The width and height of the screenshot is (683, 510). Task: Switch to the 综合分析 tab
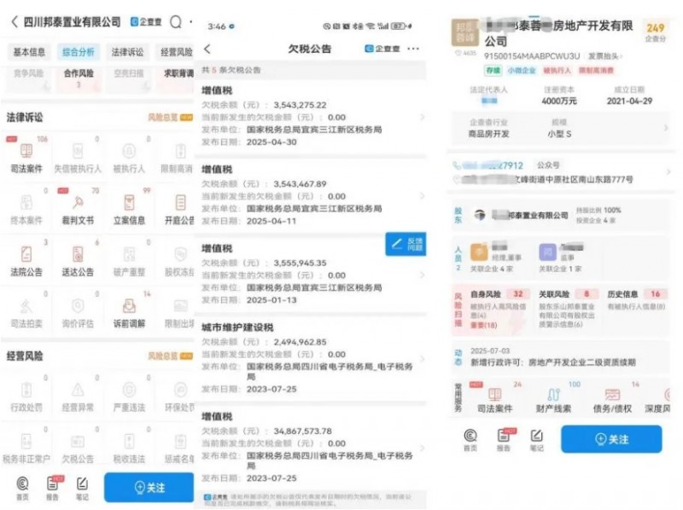pos(79,52)
